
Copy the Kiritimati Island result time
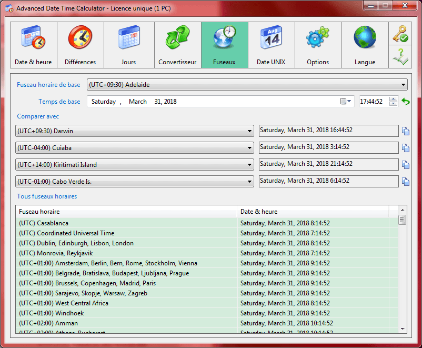406,165
